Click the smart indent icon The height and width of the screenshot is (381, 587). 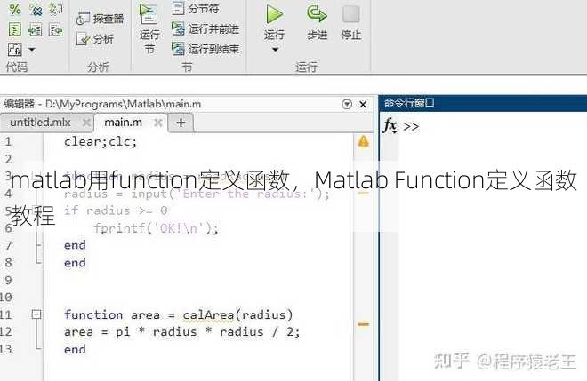(14, 29)
